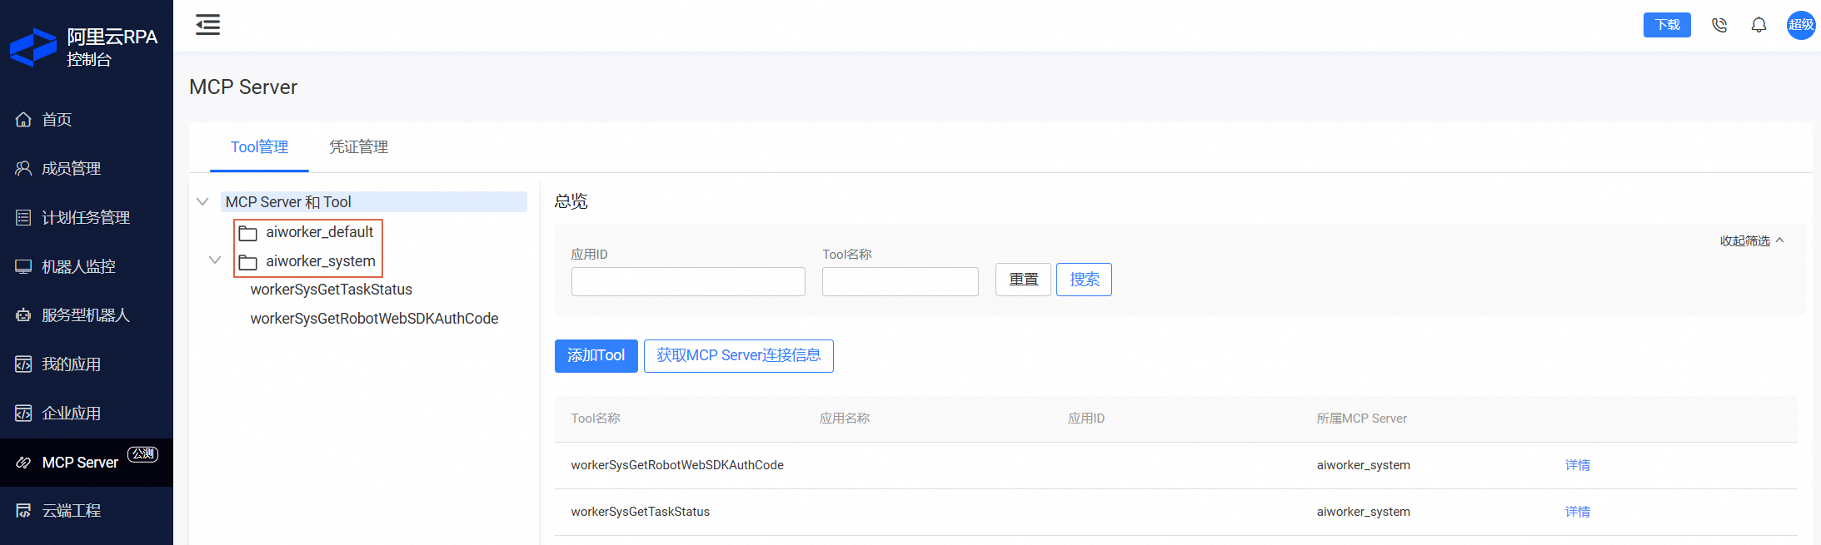Open 详情 for workerSysGetTaskStatus row

point(1578,512)
